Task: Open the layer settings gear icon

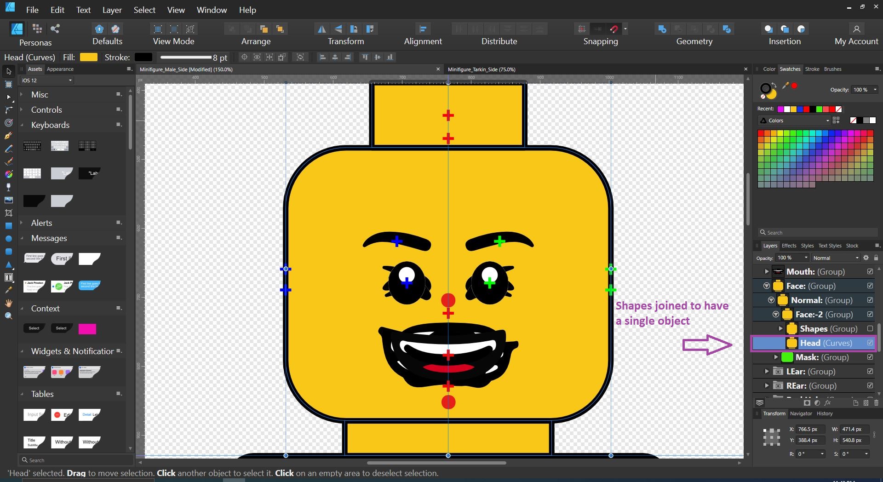Action: pos(866,258)
